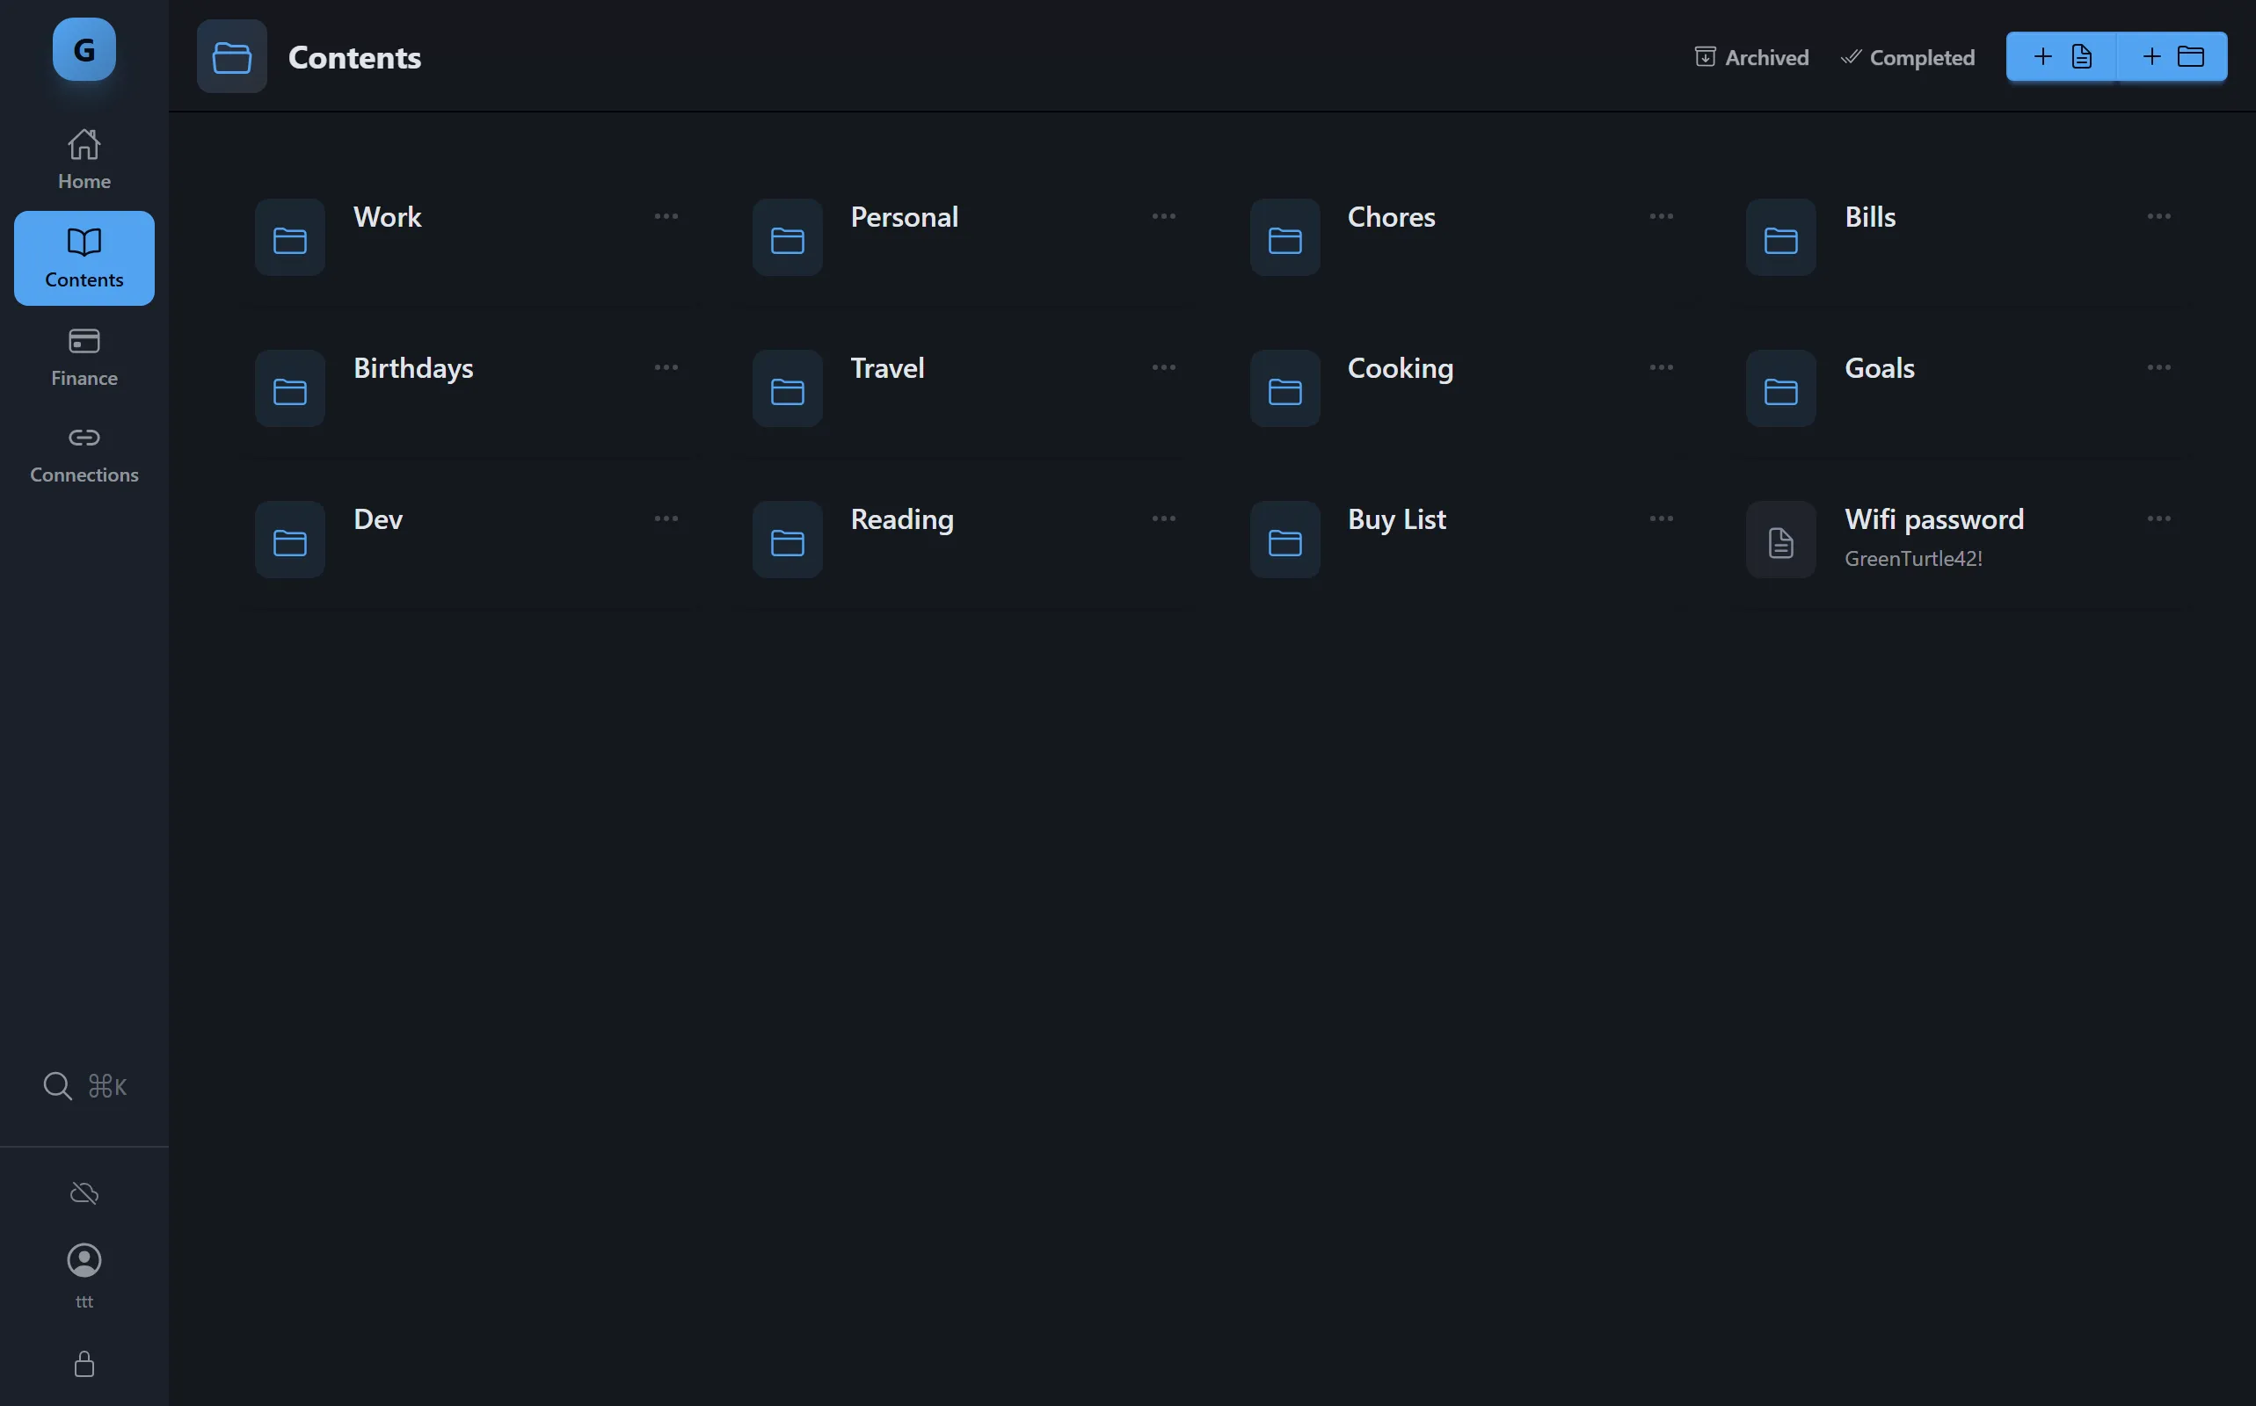
Task: Select Contents in the sidebar
Action: [x=84, y=257]
